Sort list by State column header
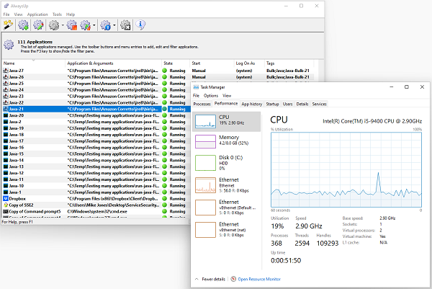432x289 pixels. pos(168,63)
